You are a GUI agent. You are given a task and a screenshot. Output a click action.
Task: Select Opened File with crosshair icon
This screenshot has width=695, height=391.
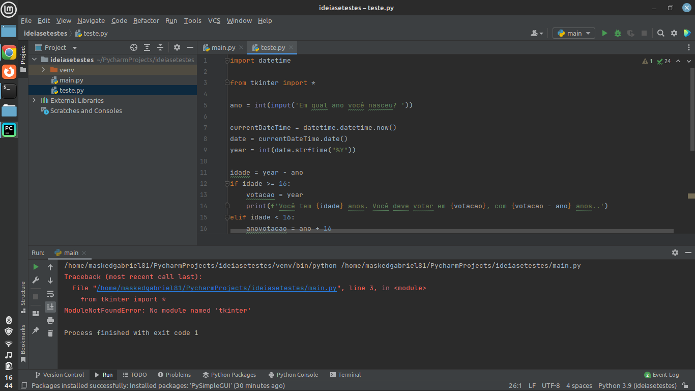(x=133, y=47)
